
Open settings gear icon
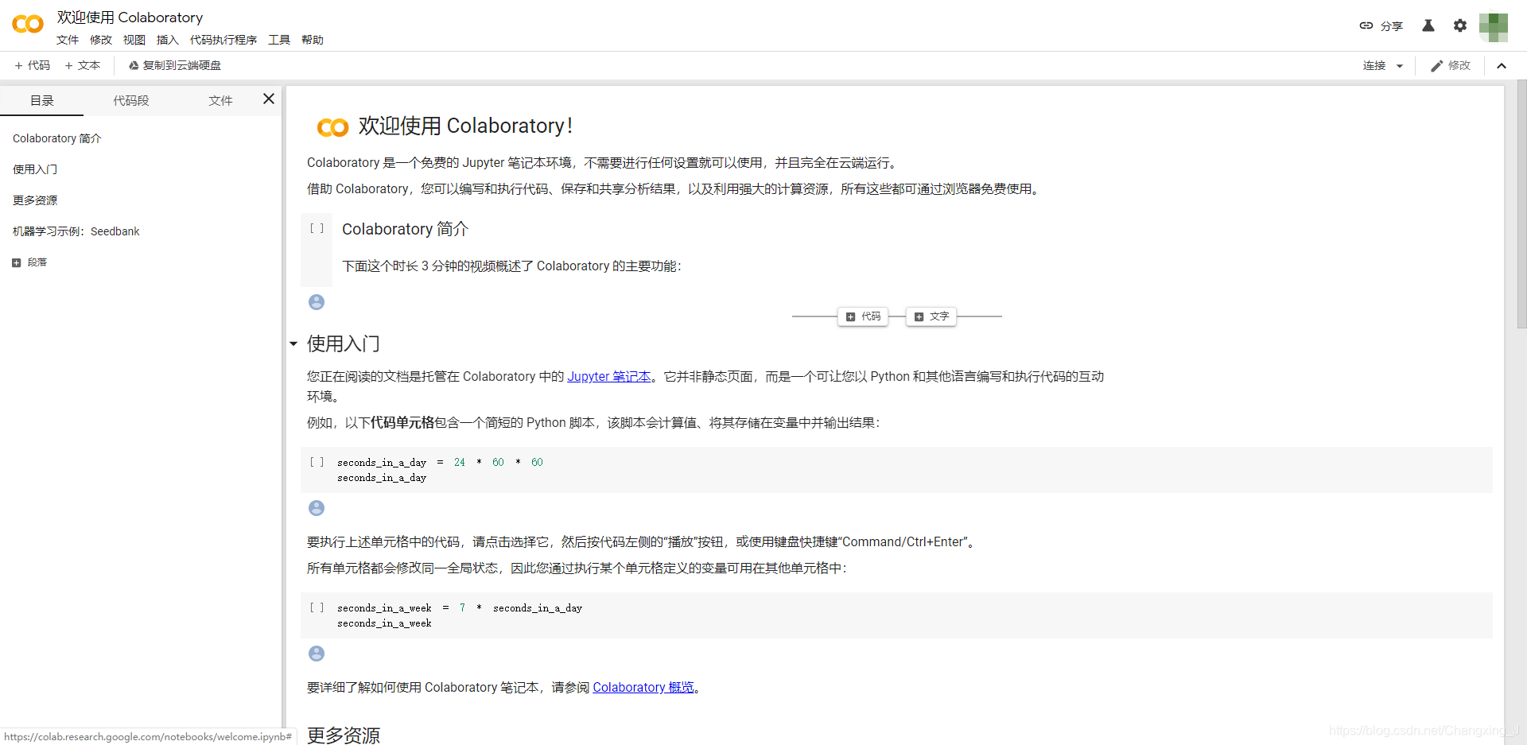1460,25
